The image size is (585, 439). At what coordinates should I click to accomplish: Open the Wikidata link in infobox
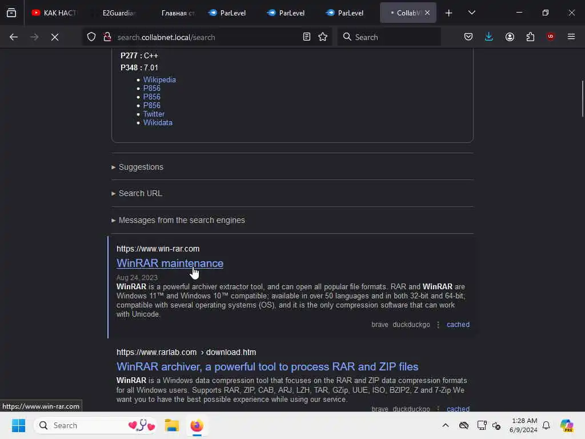point(158,122)
